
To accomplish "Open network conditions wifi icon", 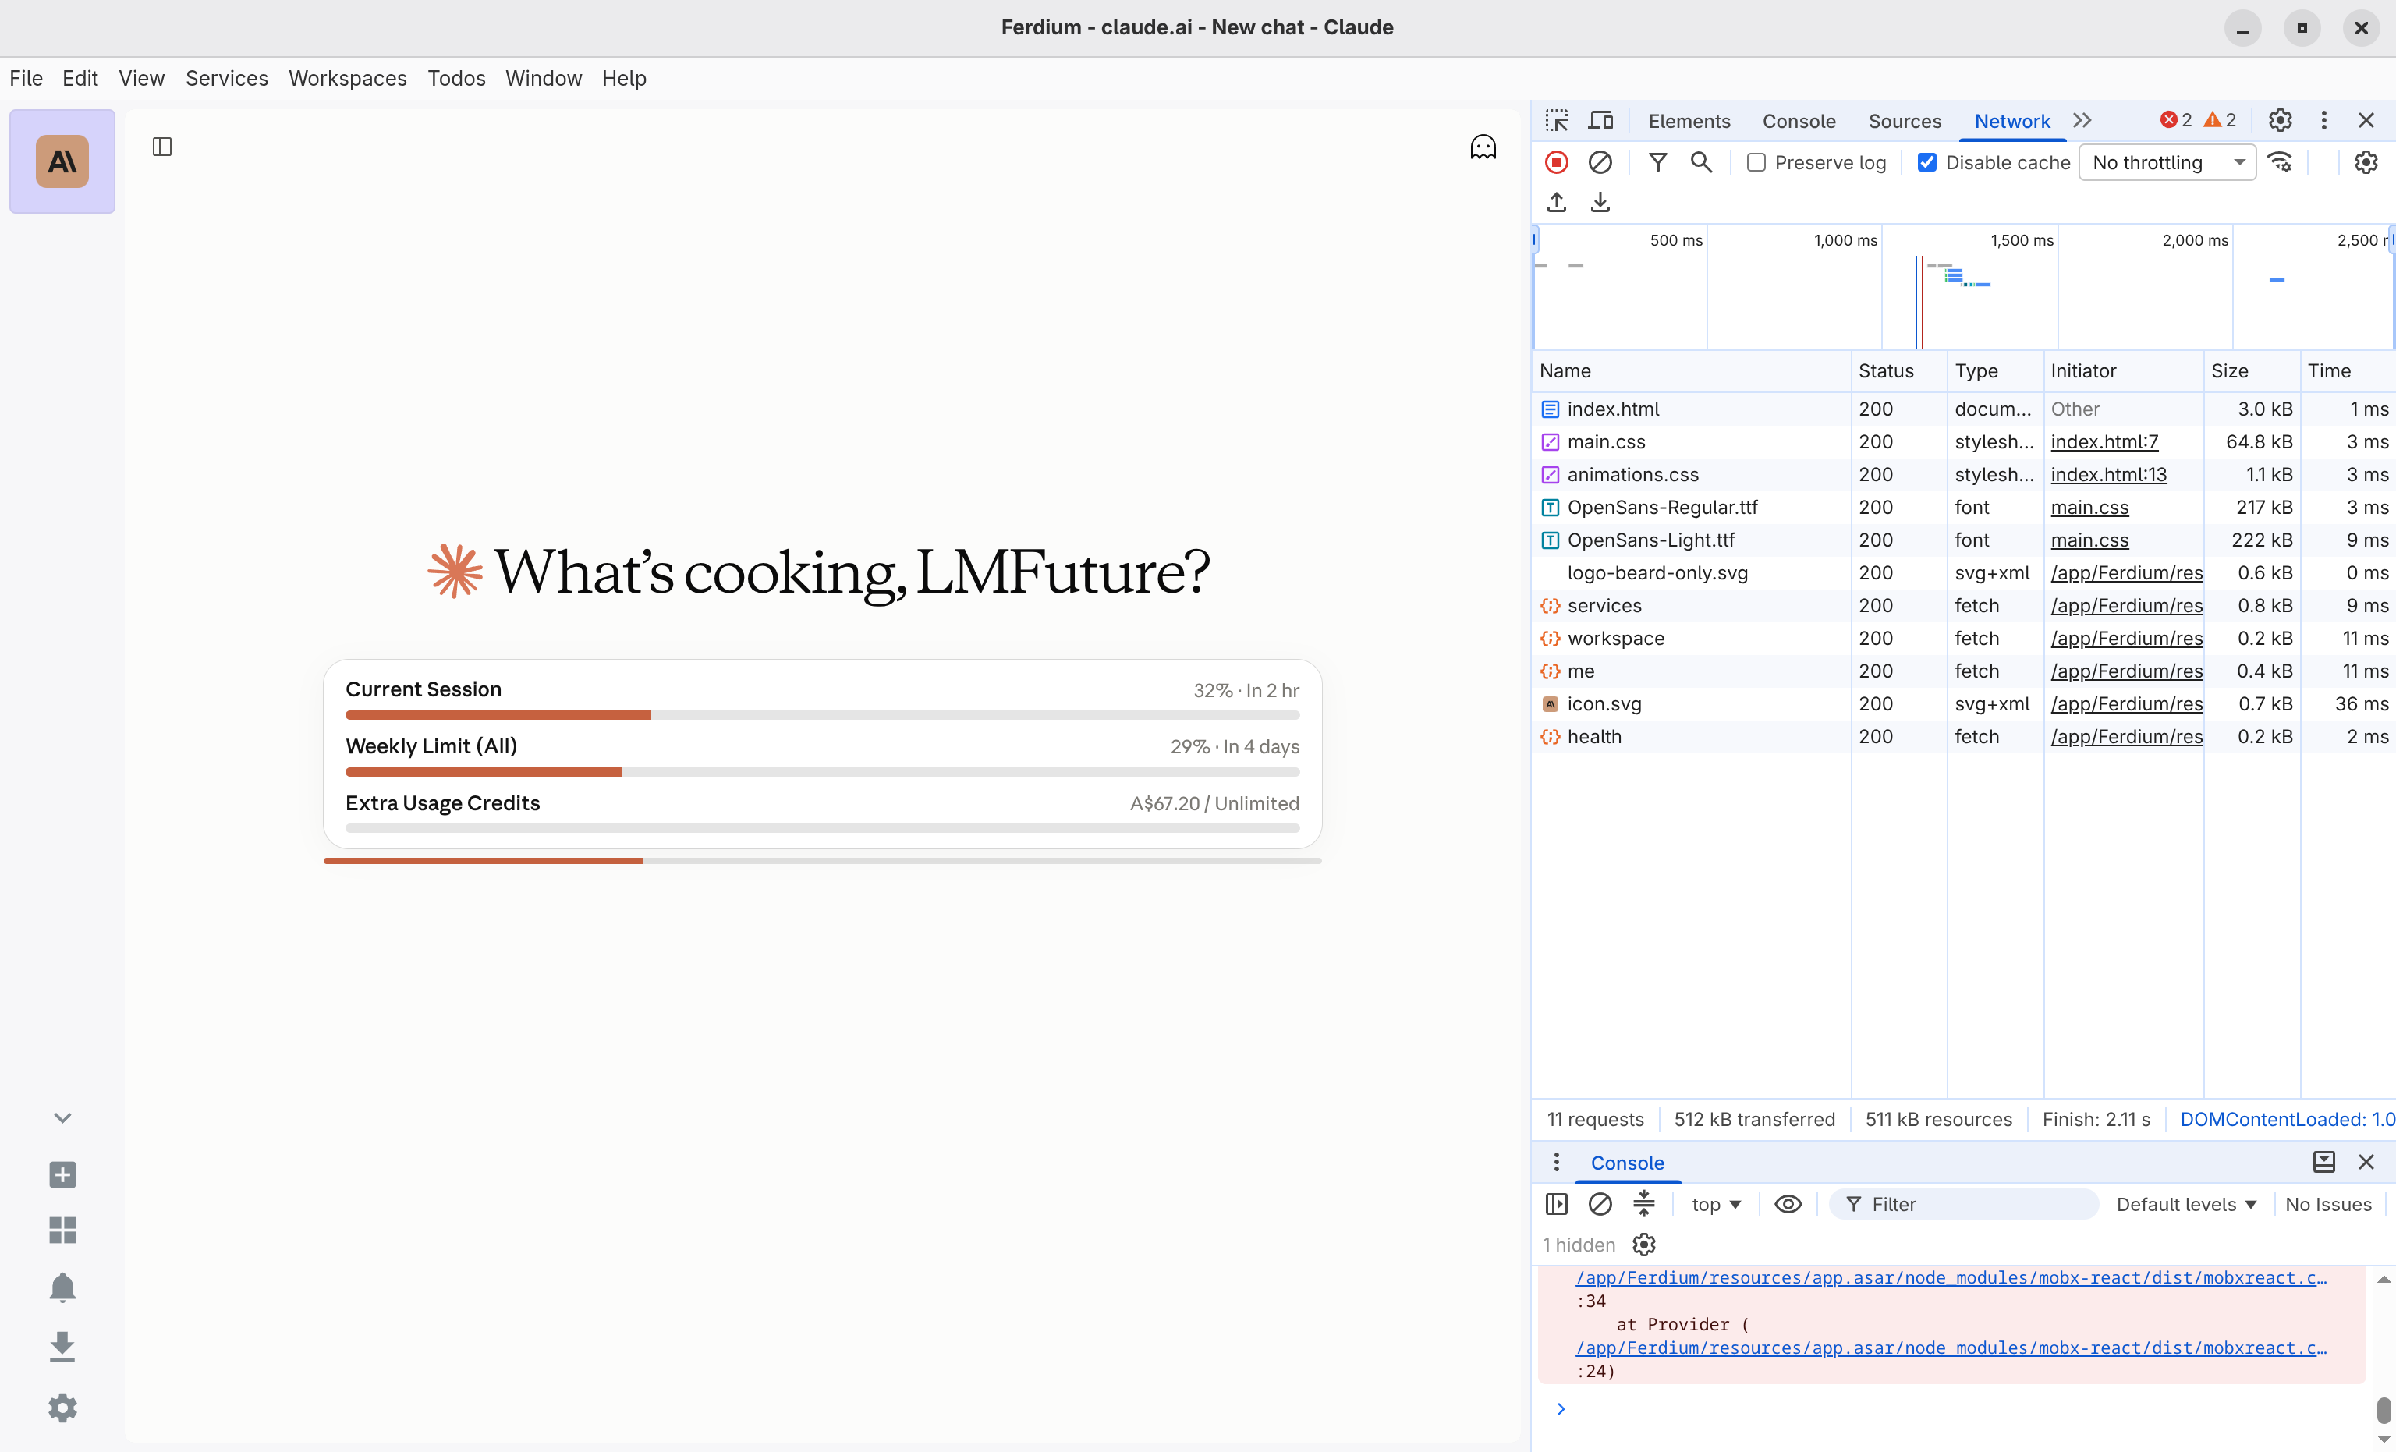I will [2281, 162].
